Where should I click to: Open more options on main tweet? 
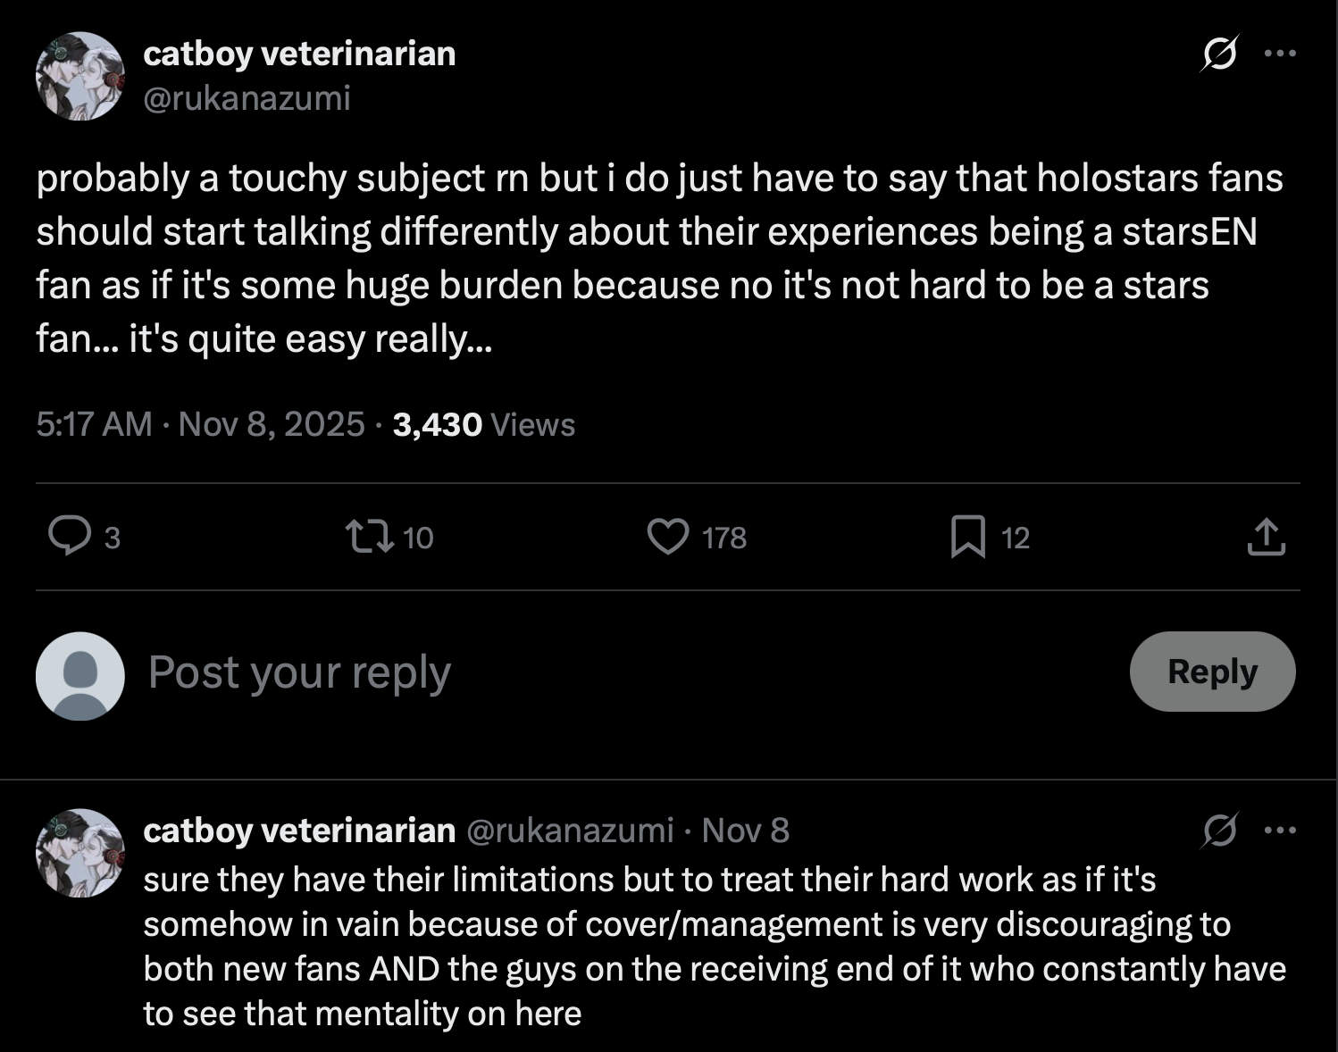click(1280, 54)
